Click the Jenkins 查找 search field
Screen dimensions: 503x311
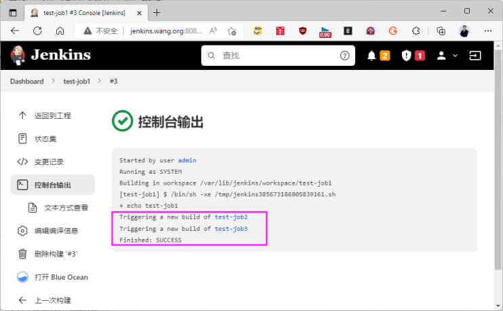tap(278, 56)
